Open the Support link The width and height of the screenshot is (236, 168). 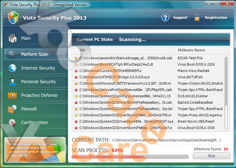click(x=180, y=18)
